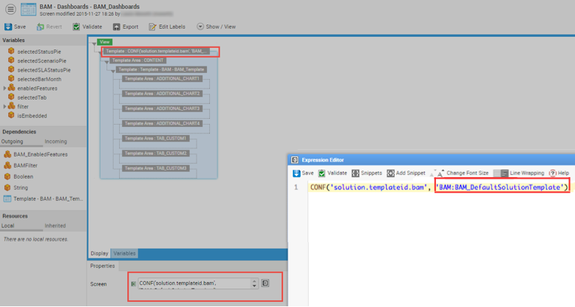Open expression editor button beside Screen field
The width and height of the screenshot is (575, 307).
[x=265, y=283]
